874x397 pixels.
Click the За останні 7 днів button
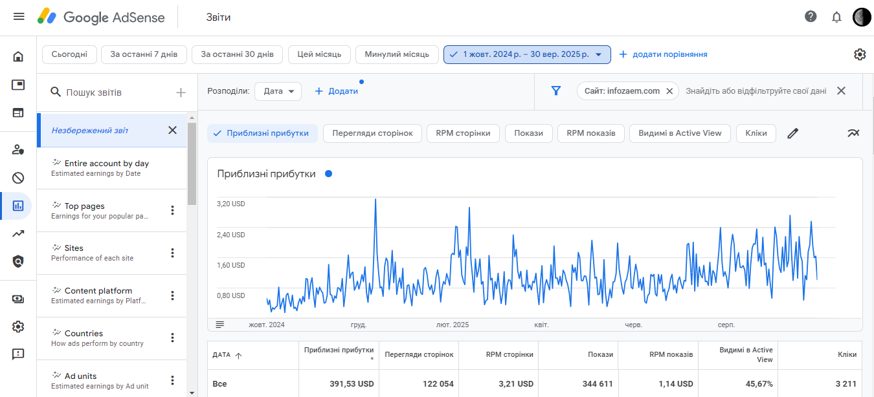point(144,54)
